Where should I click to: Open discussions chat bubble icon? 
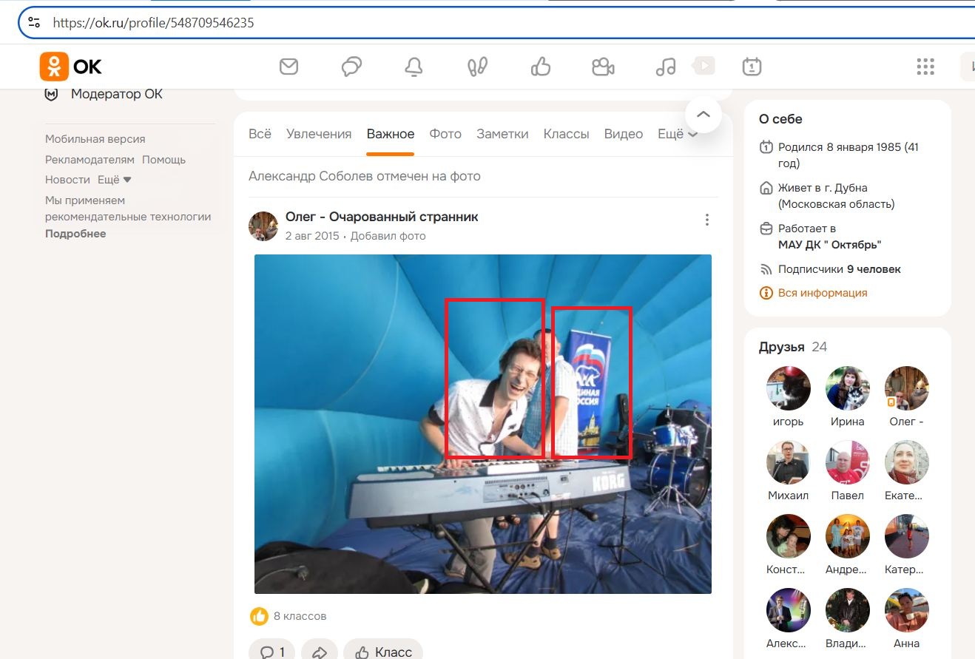tap(351, 67)
